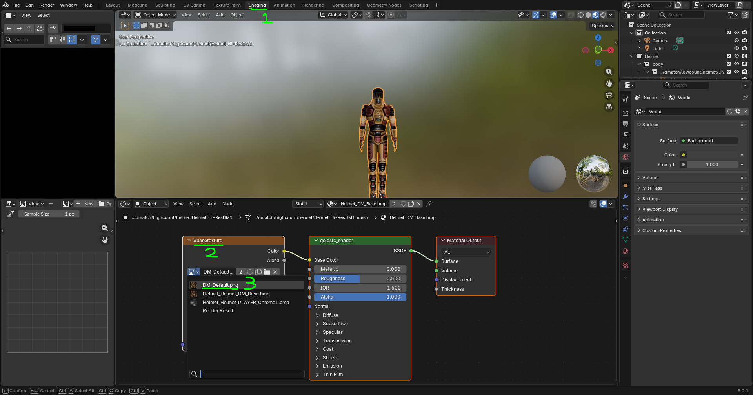Disable the Light in renders via camera toggle
The image size is (753, 395).
tap(745, 48)
